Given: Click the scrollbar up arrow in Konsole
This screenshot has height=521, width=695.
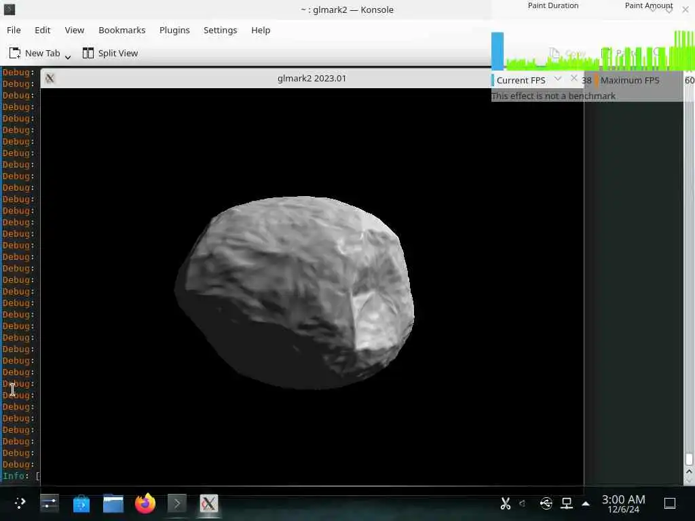Looking at the screenshot, I should tap(689, 472).
